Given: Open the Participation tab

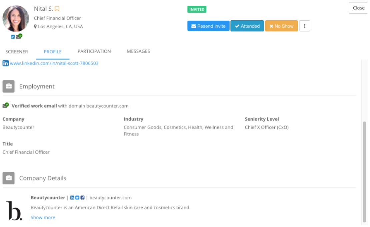Looking at the screenshot, I should tap(94, 51).
